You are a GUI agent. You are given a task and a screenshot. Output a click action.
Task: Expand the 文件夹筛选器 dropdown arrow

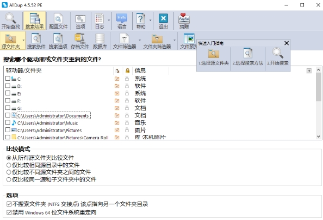[x=175, y=41]
